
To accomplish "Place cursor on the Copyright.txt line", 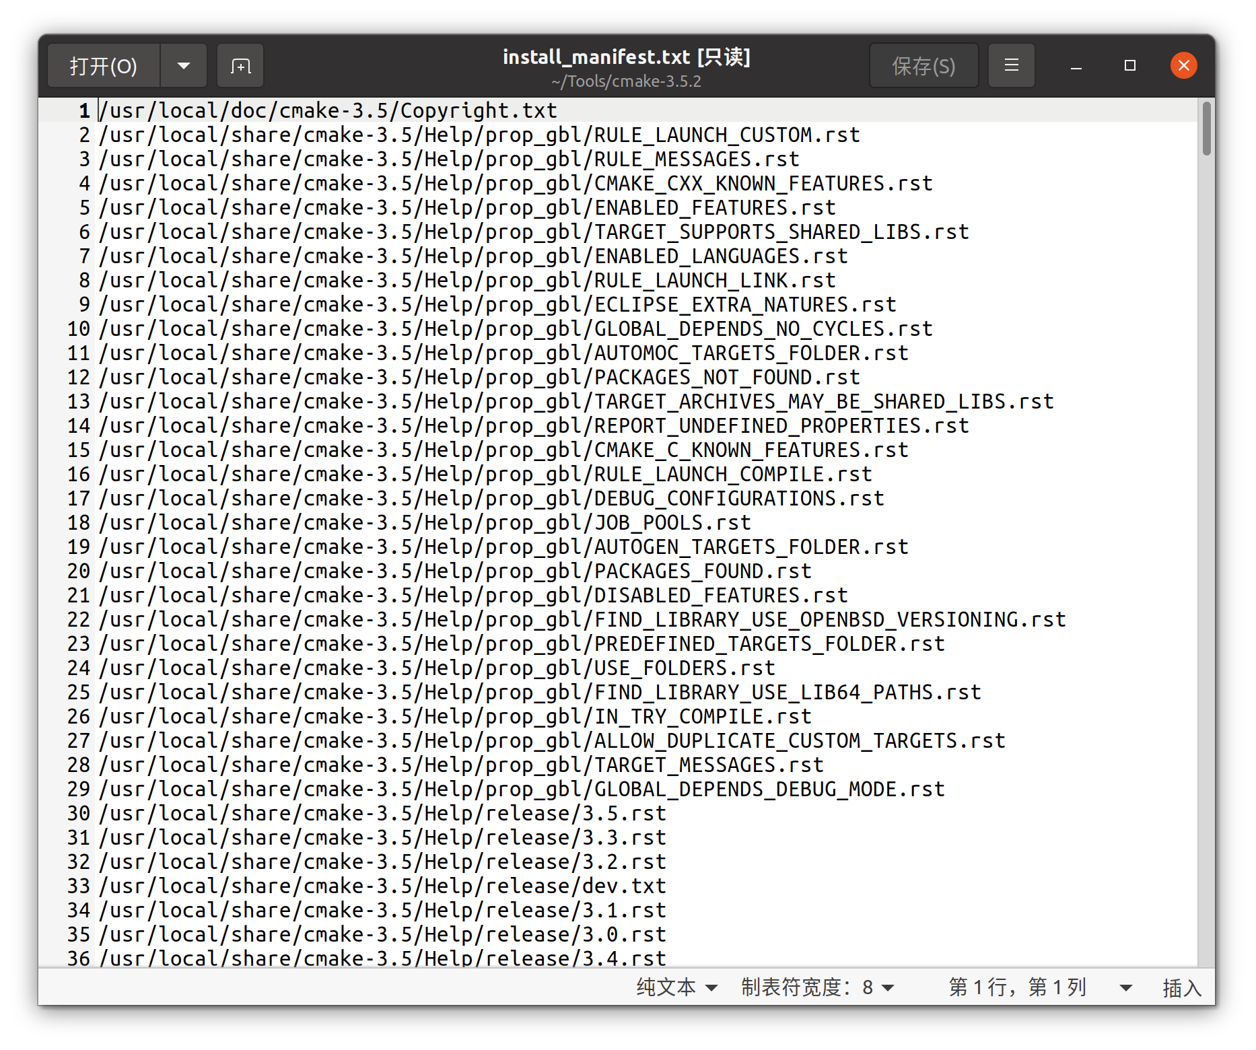I will (328, 110).
